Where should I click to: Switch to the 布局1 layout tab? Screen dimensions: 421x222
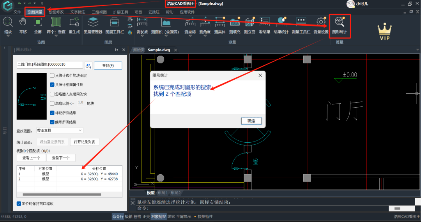pos(162,193)
